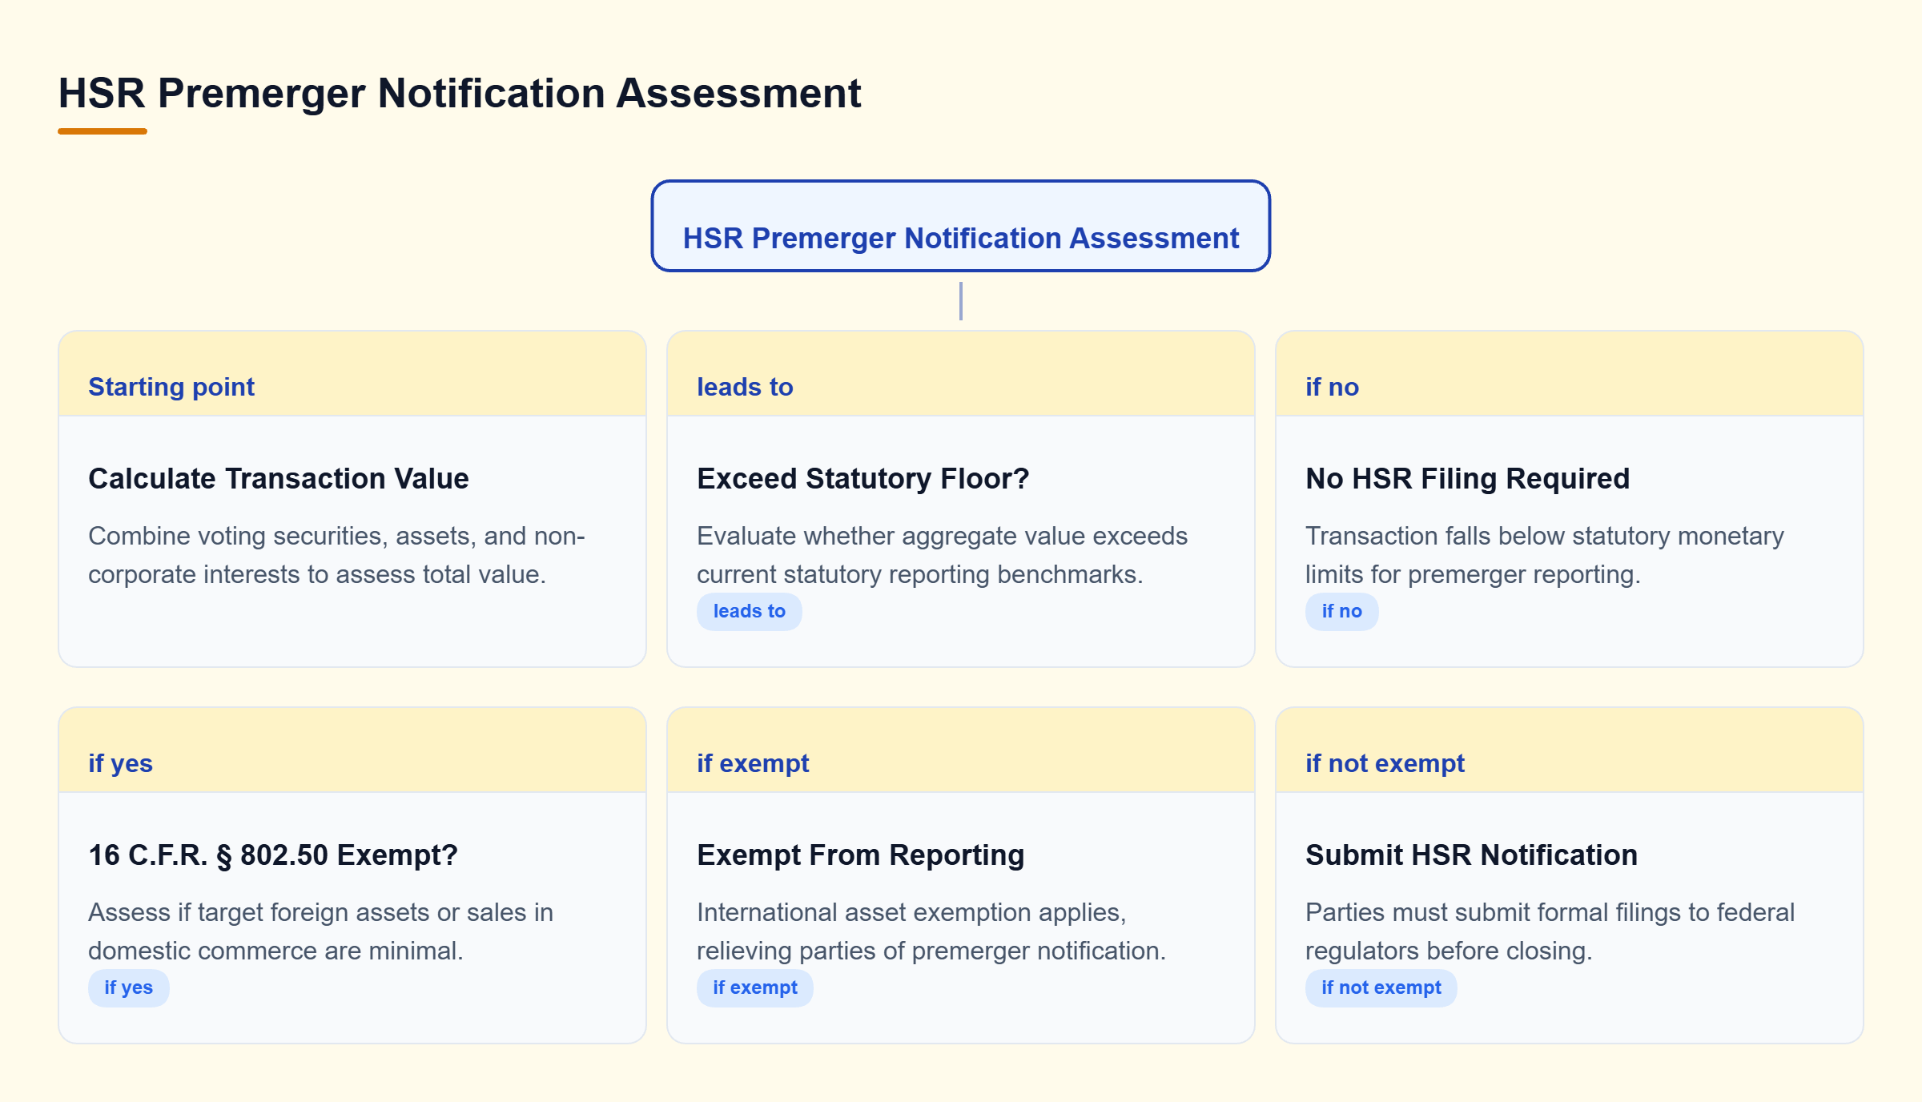This screenshot has width=1922, height=1102.
Task: Select the Submit HSR Notification heading
Action: [x=1471, y=855]
